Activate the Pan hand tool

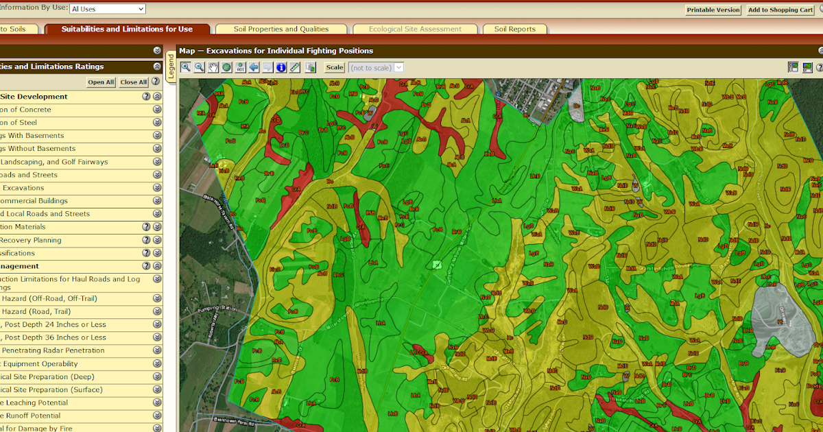pyautogui.click(x=213, y=67)
